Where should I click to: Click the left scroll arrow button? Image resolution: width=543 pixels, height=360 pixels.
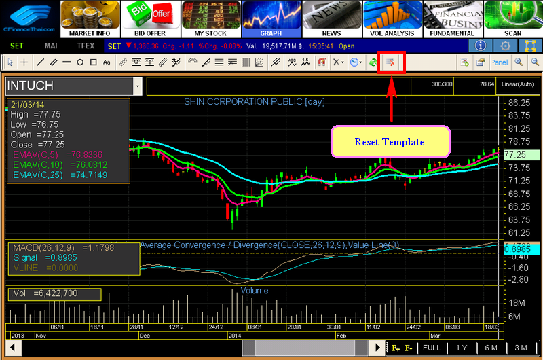tap(13, 347)
